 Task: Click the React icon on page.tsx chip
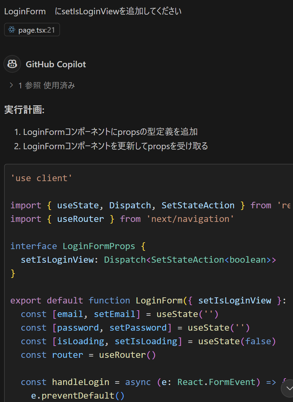click(12, 30)
